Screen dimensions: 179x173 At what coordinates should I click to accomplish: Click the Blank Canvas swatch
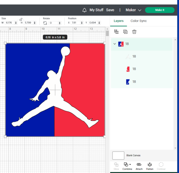[x=118, y=156]
